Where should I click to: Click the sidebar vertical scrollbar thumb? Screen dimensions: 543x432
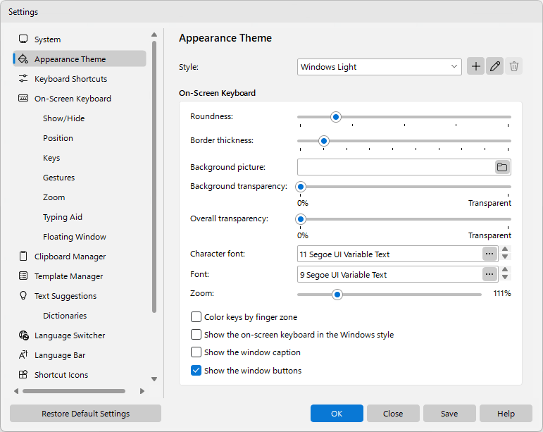coord(154,177)
